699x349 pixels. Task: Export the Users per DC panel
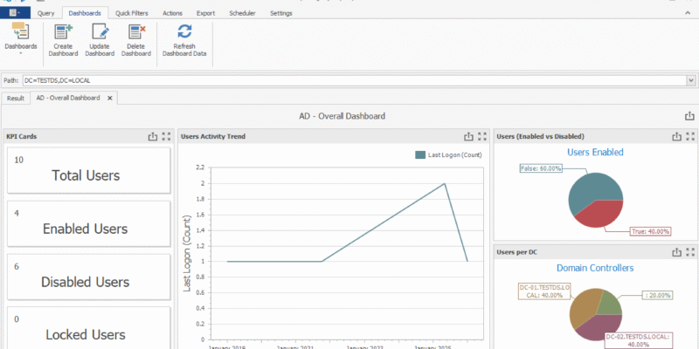[676, 252]
